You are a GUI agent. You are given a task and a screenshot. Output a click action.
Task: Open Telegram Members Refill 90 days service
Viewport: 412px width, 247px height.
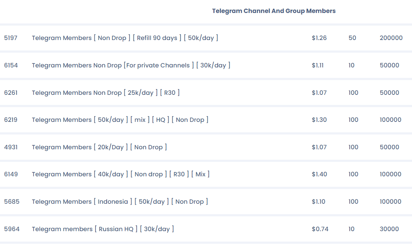click(125, 38)
